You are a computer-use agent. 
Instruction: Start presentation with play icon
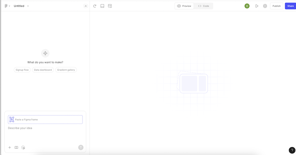(x=257, y=6)
